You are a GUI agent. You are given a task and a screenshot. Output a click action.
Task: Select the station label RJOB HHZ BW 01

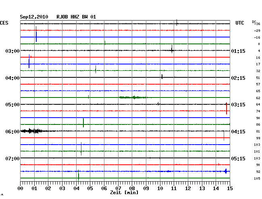tap(76, 17)
